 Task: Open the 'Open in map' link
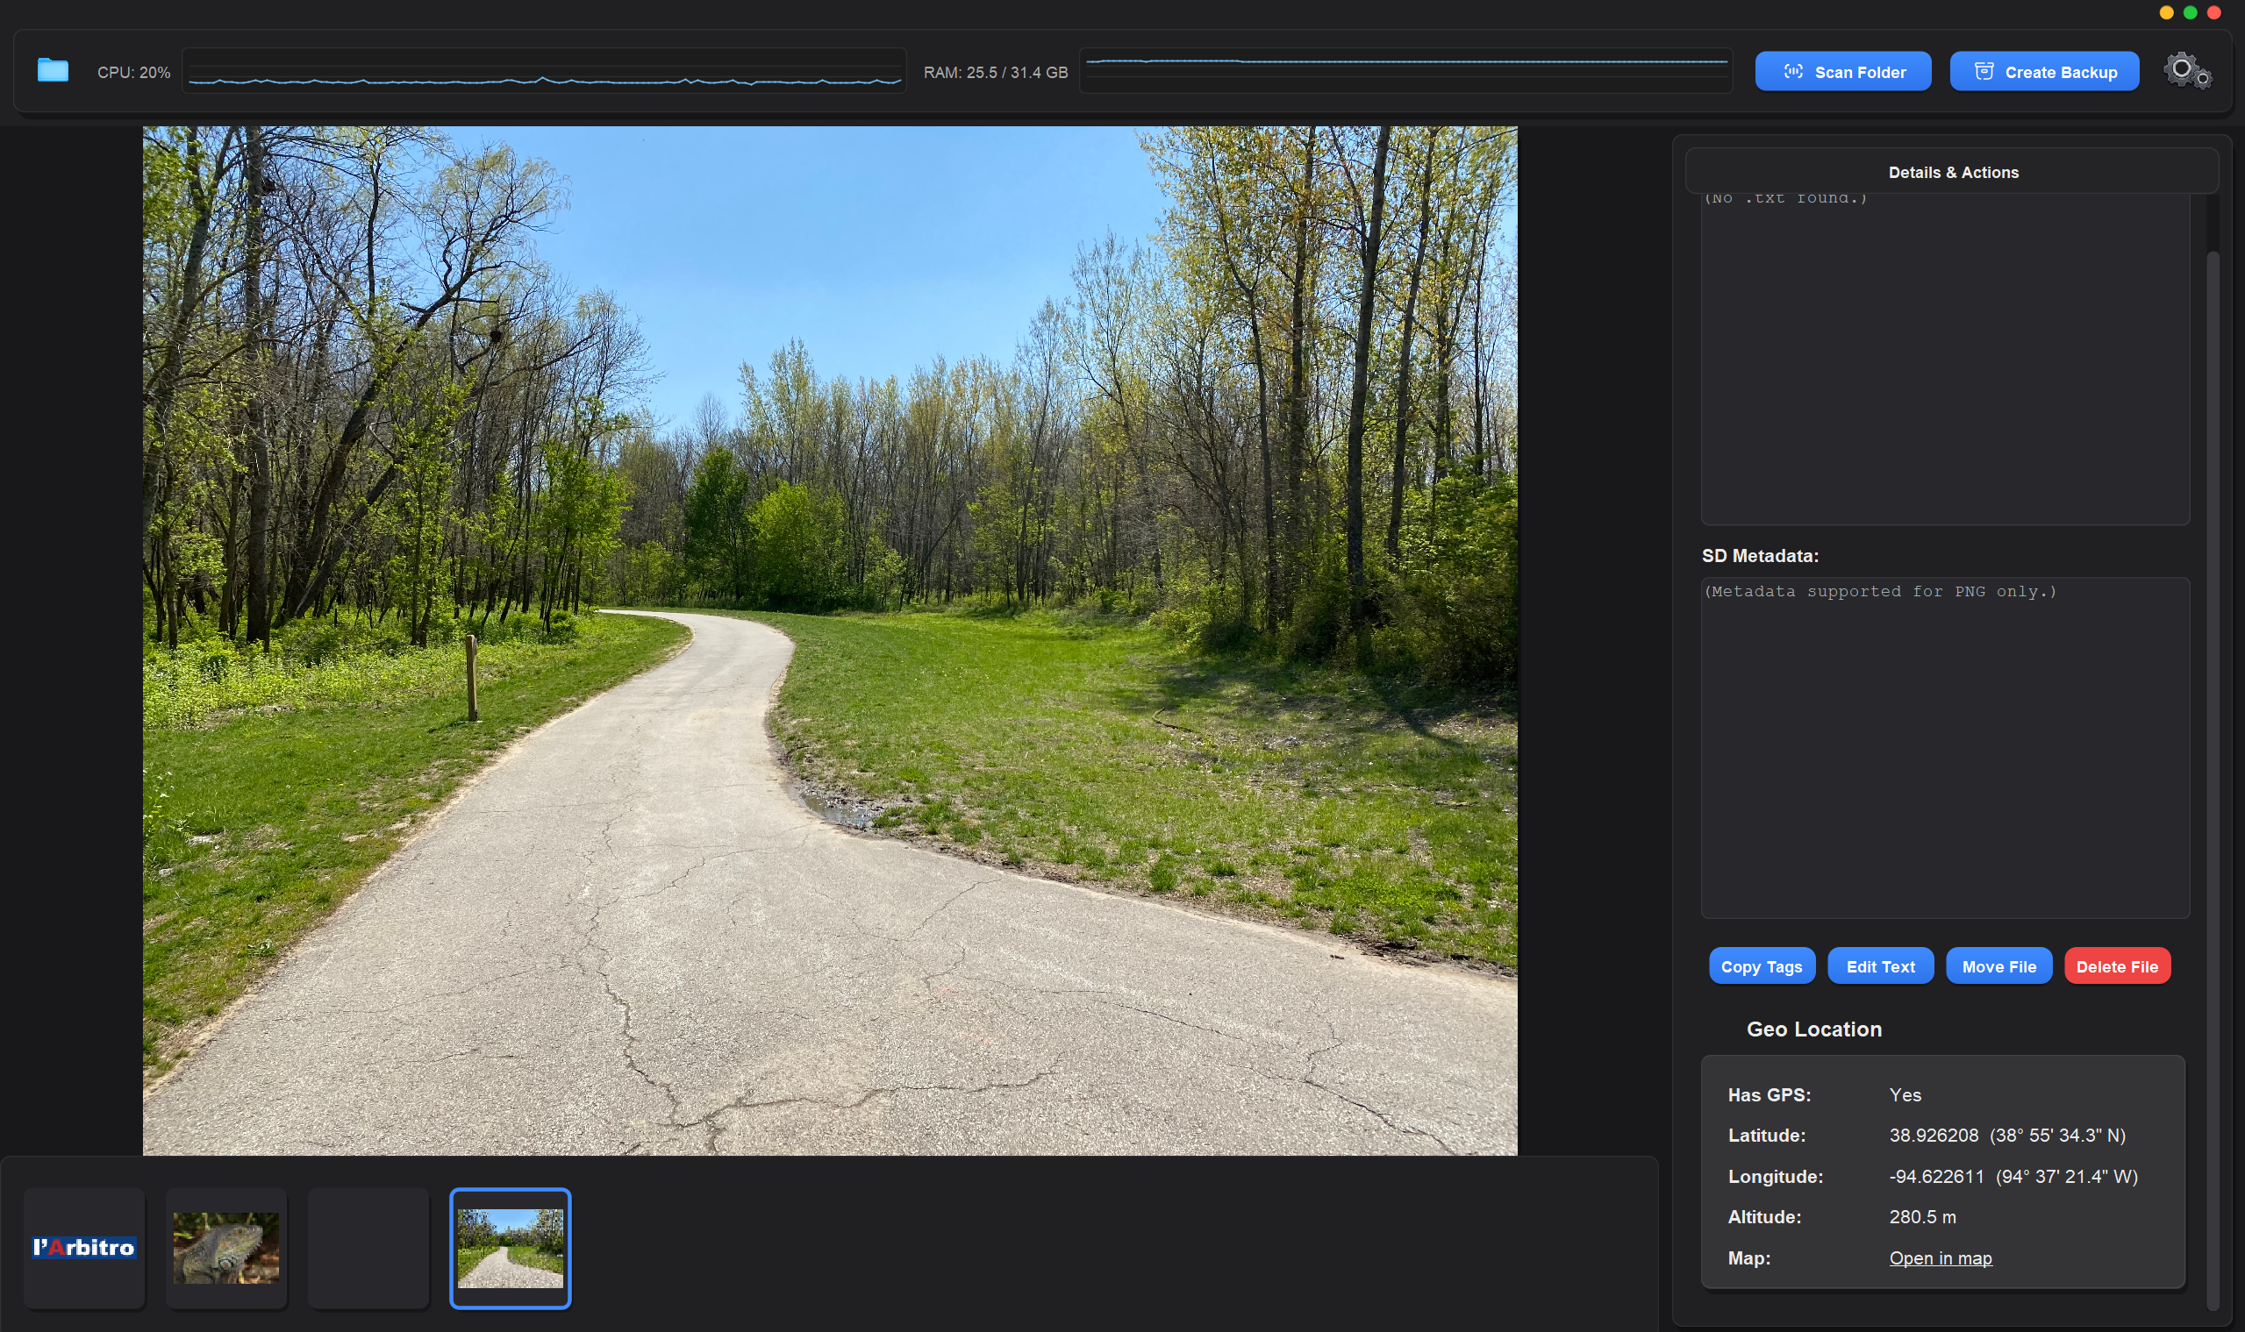(1941, 1258)
